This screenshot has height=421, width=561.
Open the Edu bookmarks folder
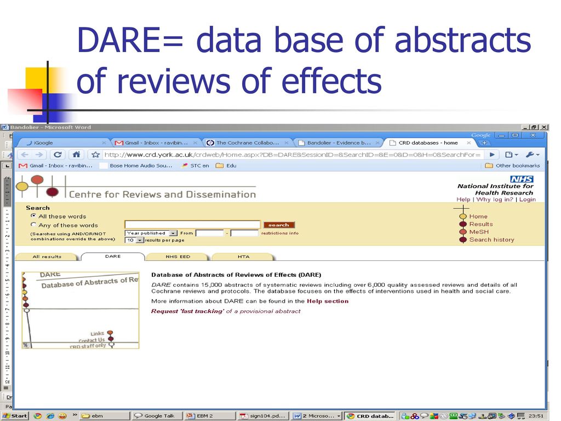point(226,166)
